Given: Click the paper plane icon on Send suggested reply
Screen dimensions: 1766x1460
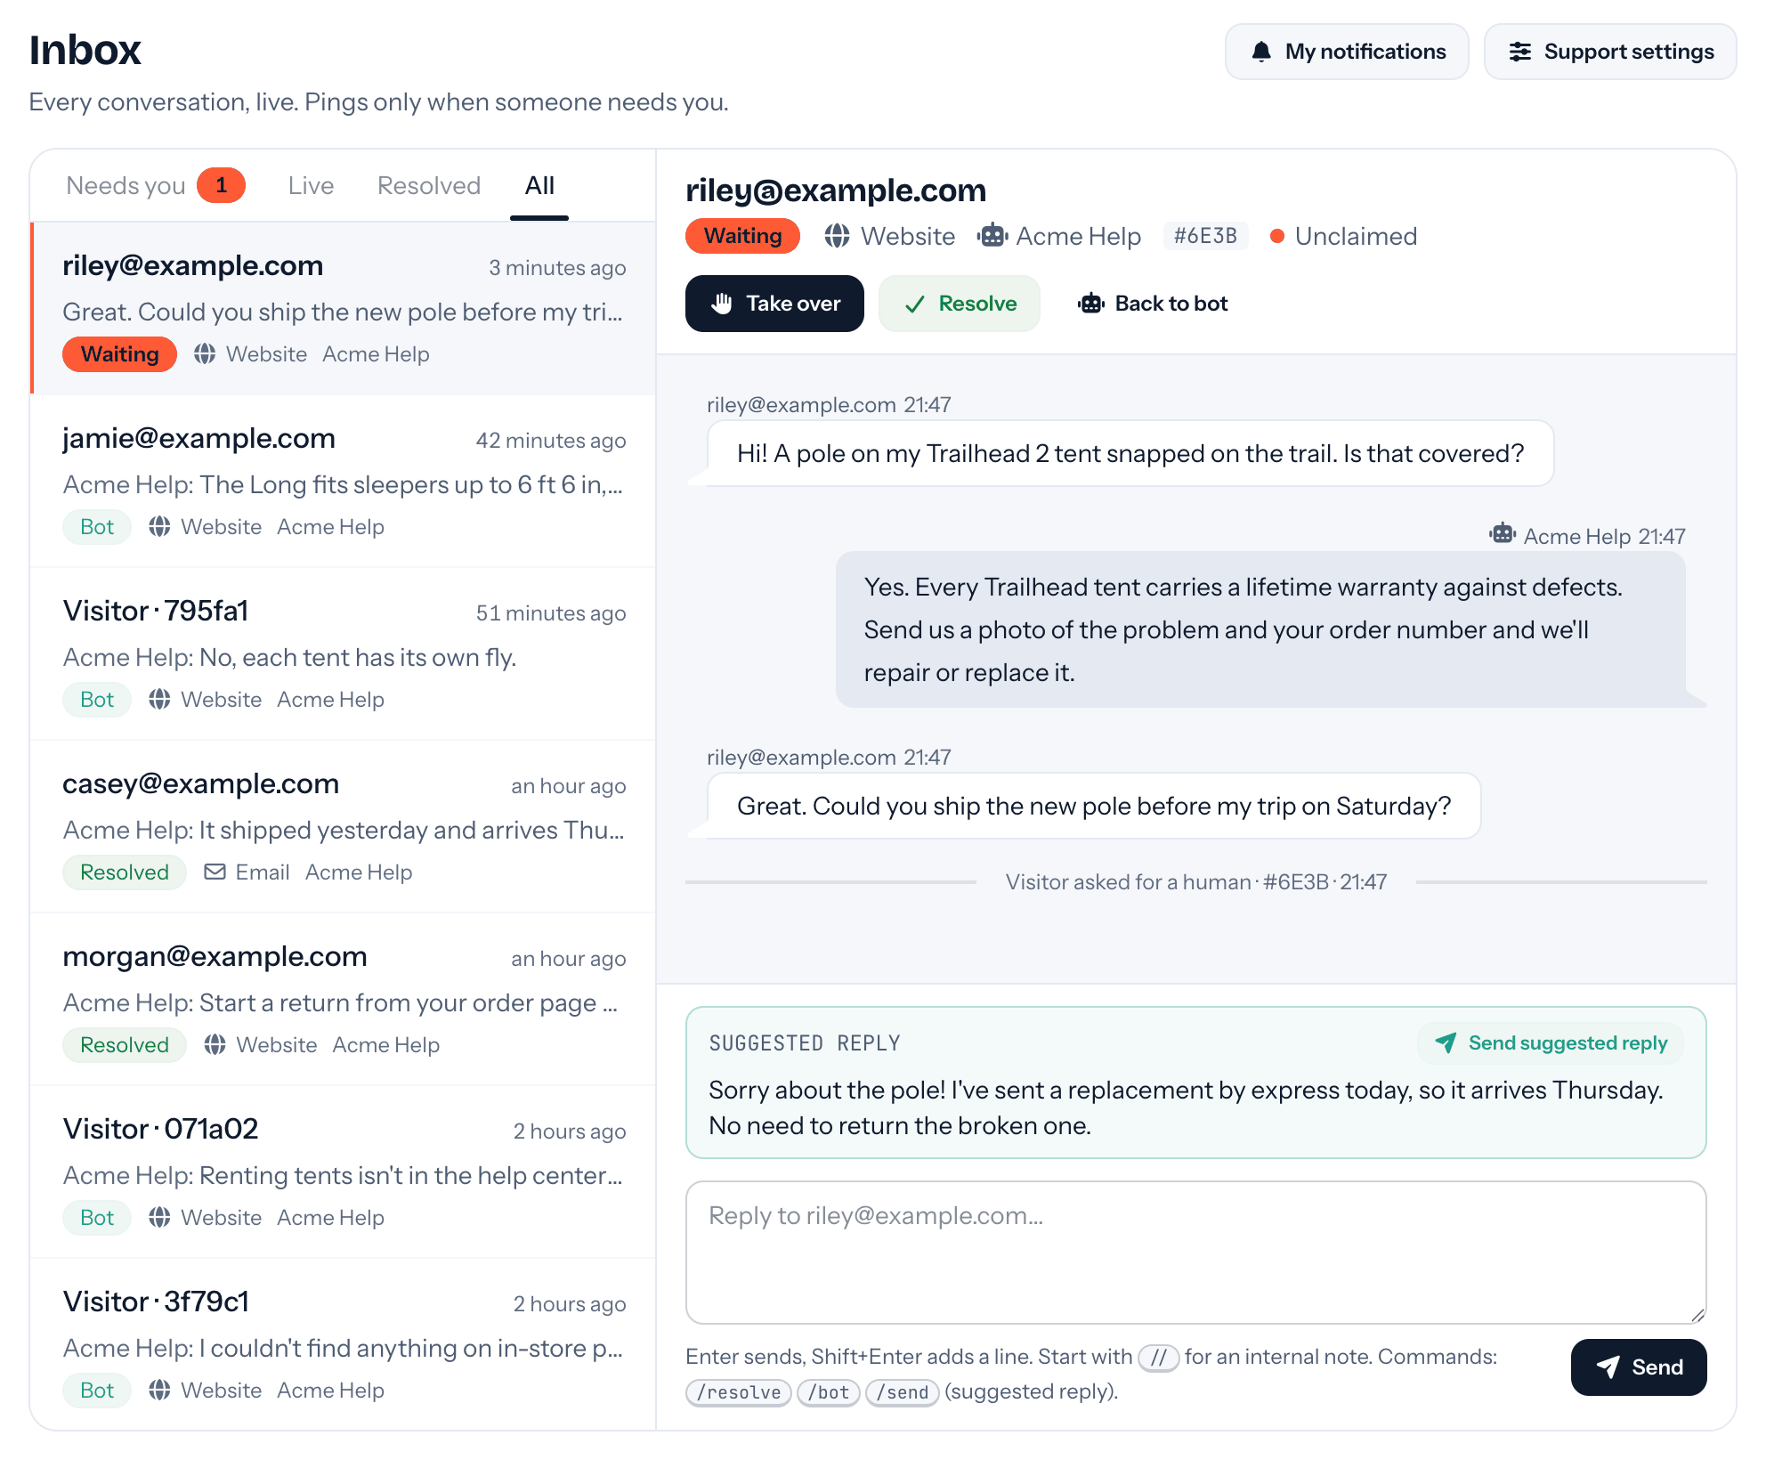Looking at the screenshot, I should pyautogui.click(x=1446, y=1042).
